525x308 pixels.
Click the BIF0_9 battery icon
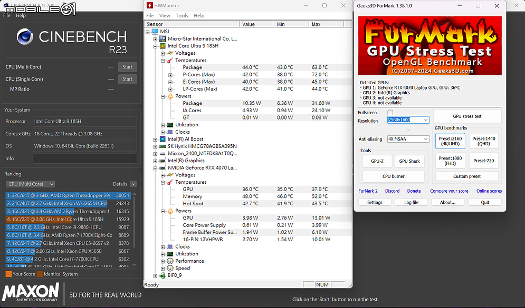tap(163, 275)
